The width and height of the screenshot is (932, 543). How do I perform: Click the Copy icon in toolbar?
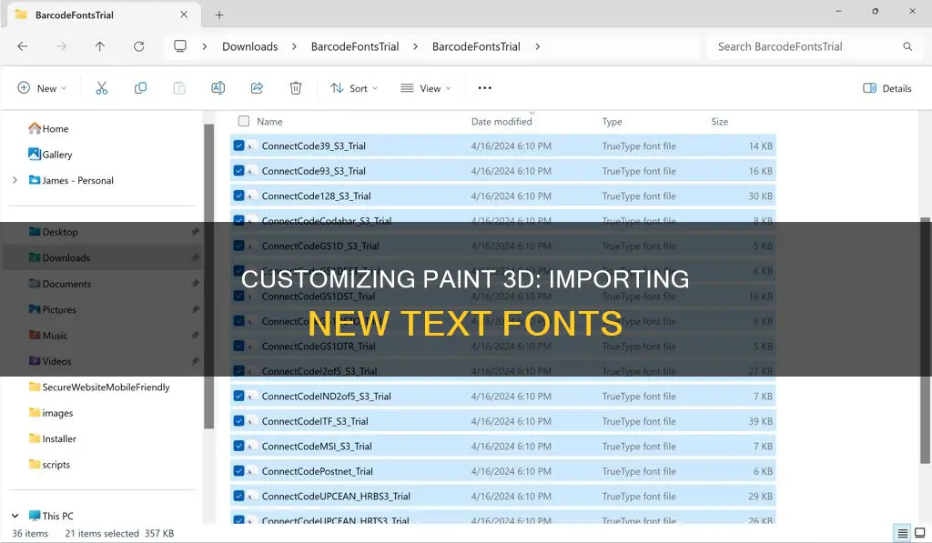coord(140,88)
